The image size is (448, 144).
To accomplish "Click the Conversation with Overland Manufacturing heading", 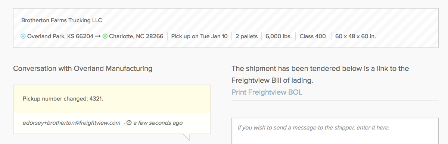I will pos(83,68).
